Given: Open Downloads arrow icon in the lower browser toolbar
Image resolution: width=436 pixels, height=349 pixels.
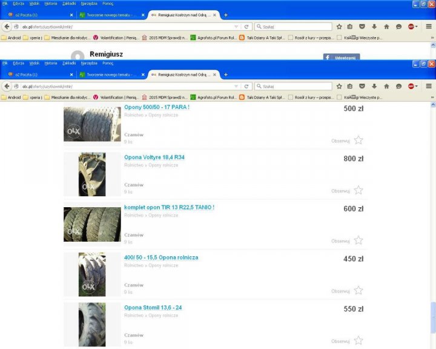Looking at the screenshot, I should point(374,86).
